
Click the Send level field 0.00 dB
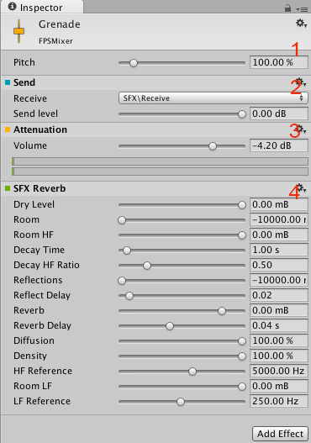[279, 113]
